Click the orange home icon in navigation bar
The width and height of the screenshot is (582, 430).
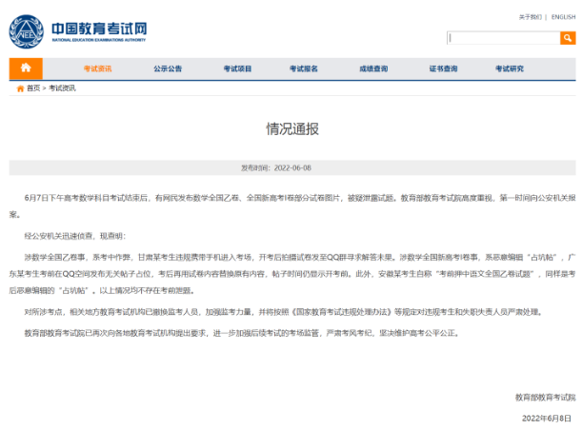(x=26, y=68)
